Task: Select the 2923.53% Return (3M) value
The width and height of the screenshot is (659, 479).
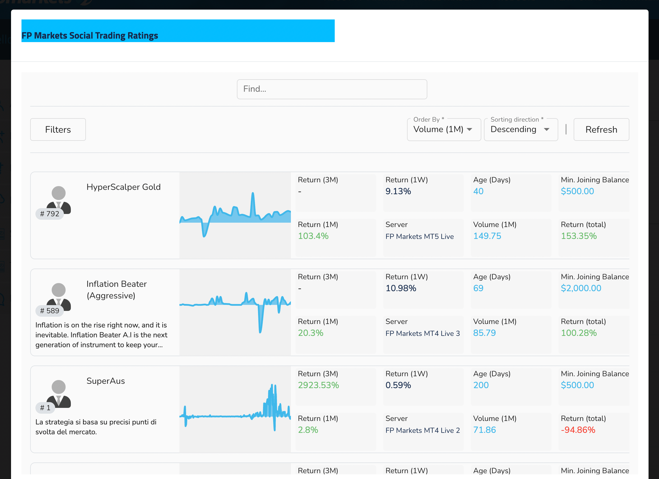Action: [318, 385]
